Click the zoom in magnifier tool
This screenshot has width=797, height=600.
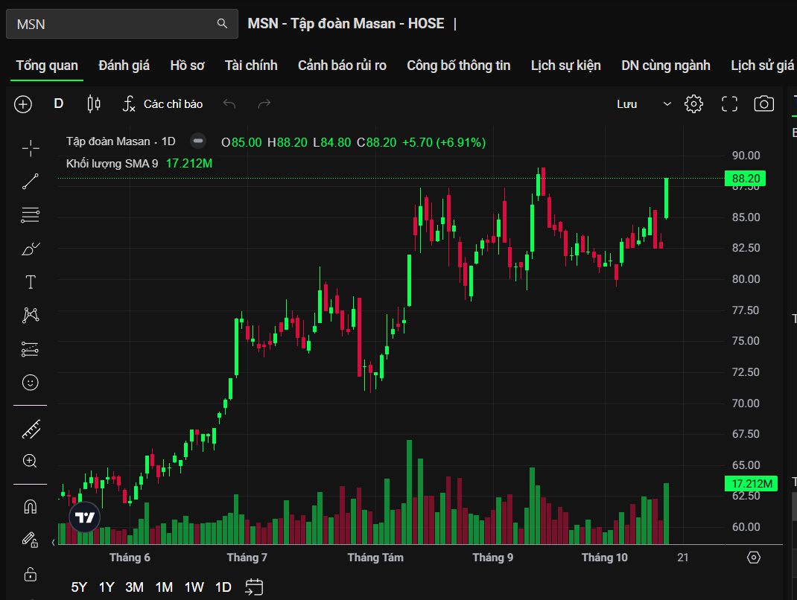(31, 462)
